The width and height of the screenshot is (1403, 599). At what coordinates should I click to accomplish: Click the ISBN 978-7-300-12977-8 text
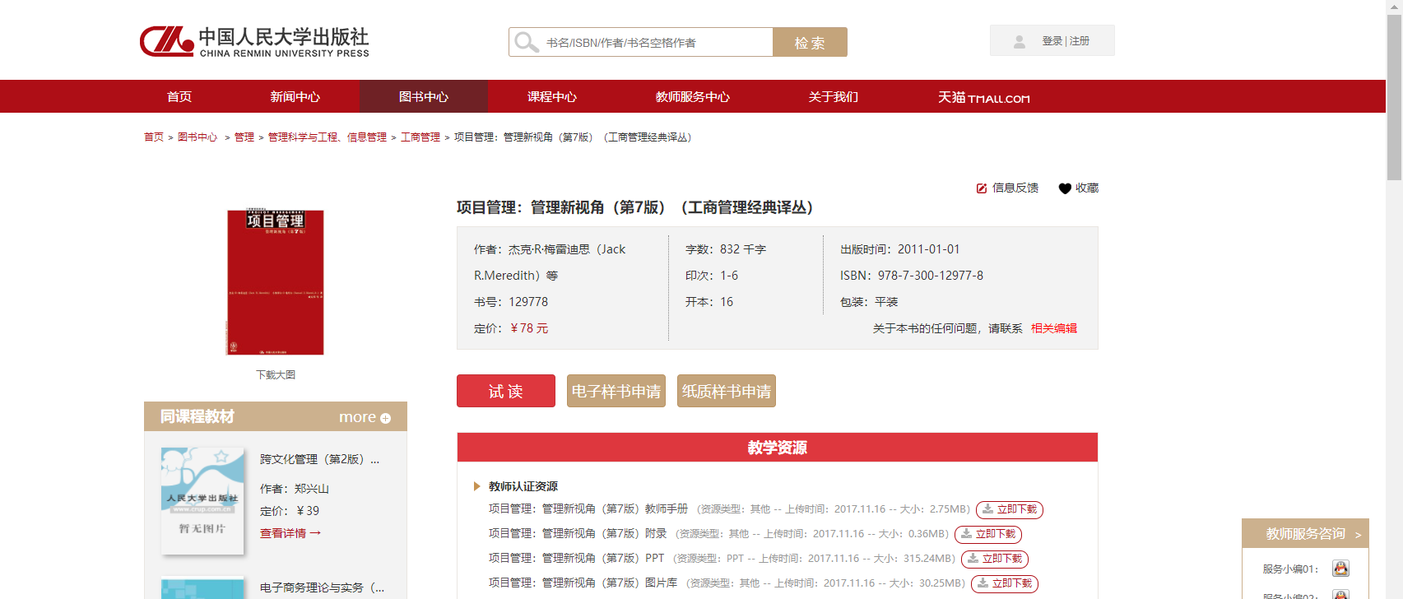tap(912, 276)
